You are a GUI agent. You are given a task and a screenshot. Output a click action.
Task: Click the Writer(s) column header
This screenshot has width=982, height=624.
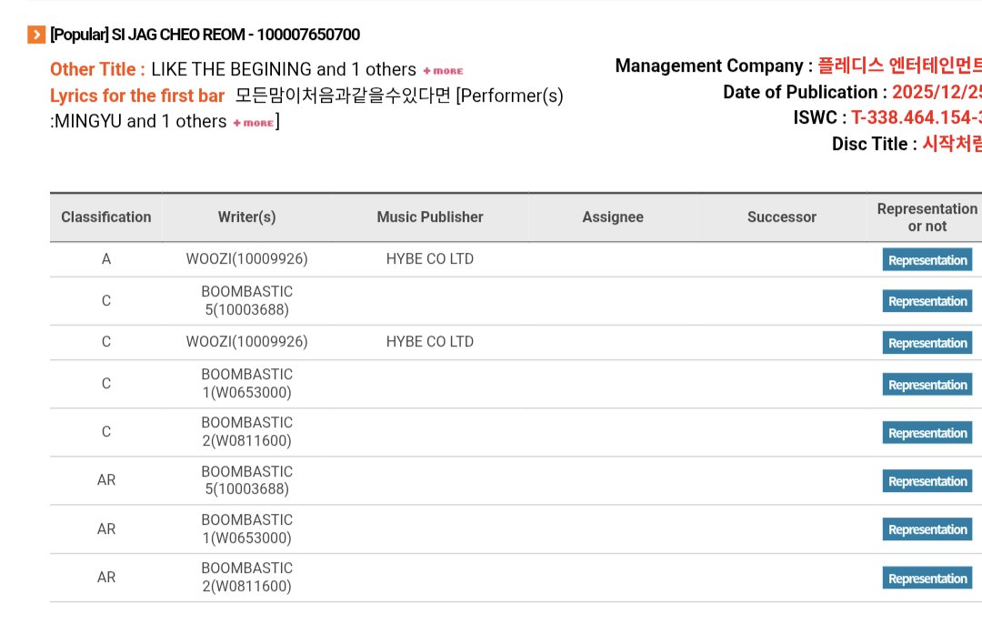click(x=246, y=217)
